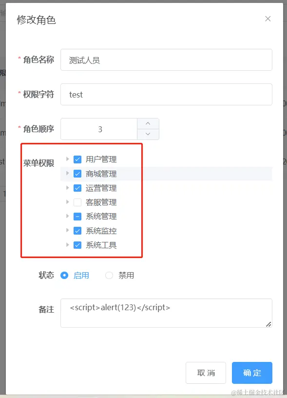Uncheck the 商城管理 checkbox
Image resolution: width=287 pixels, height=398 pixels.
pyautogui.click(x=77, y=174)
